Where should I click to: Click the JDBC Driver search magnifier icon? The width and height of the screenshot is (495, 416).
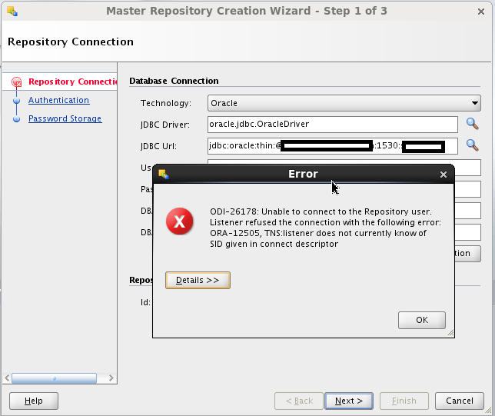(472, 124)
